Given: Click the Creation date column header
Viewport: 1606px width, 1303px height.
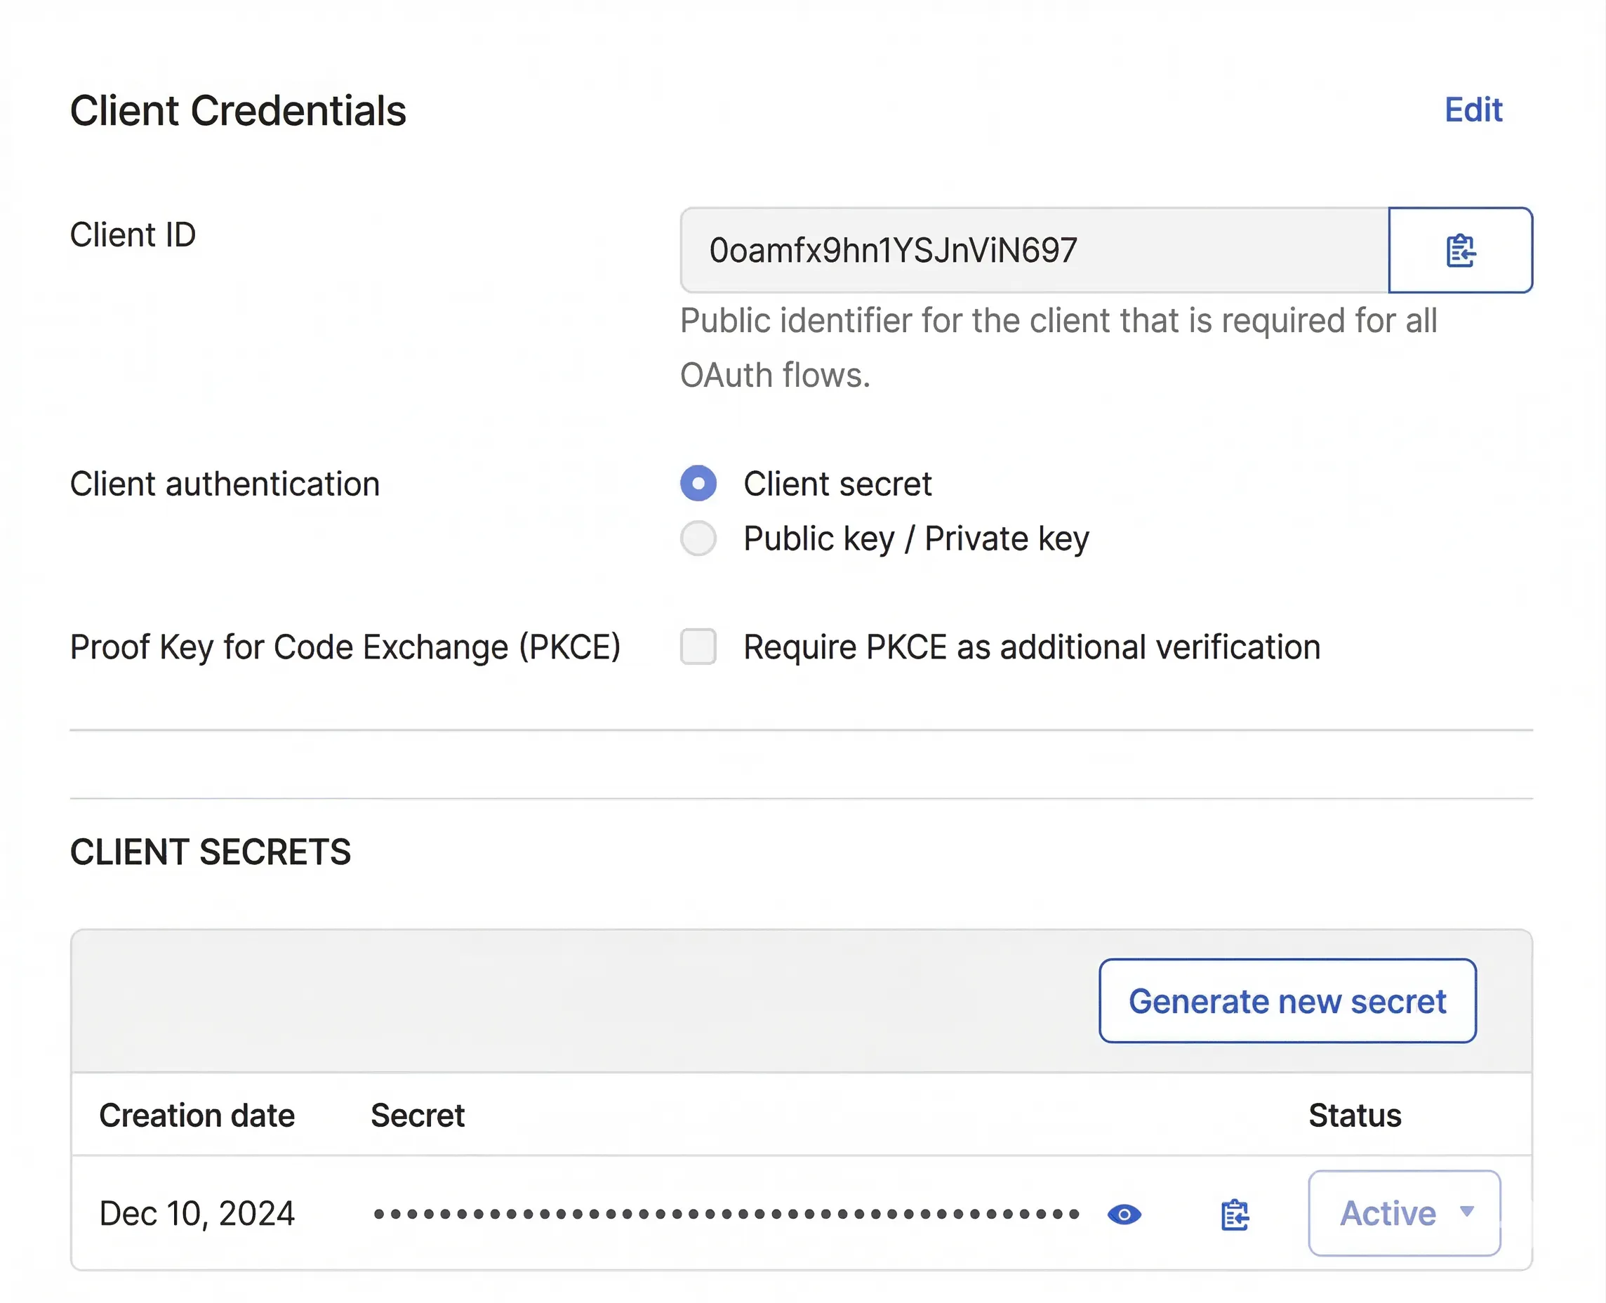Looking at the screenshot, I should 197,1116.
